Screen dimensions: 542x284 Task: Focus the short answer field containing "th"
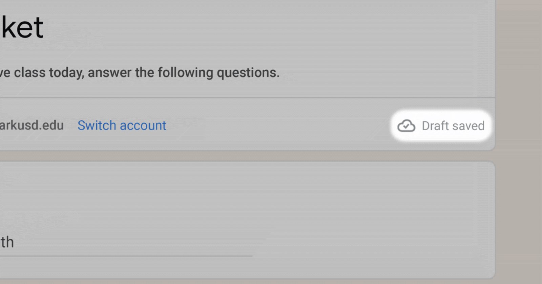pos(125,242)
